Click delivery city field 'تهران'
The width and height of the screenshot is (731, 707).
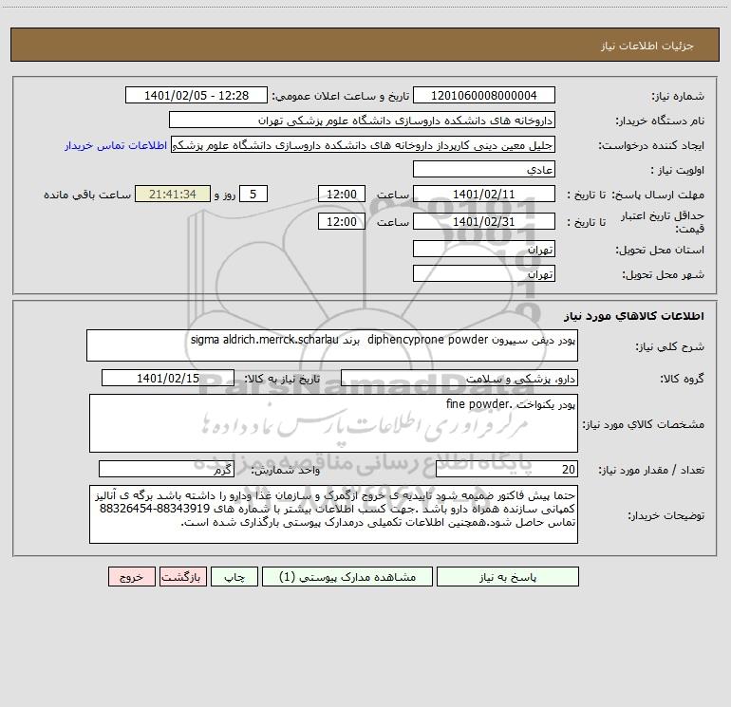coord(484,273)
